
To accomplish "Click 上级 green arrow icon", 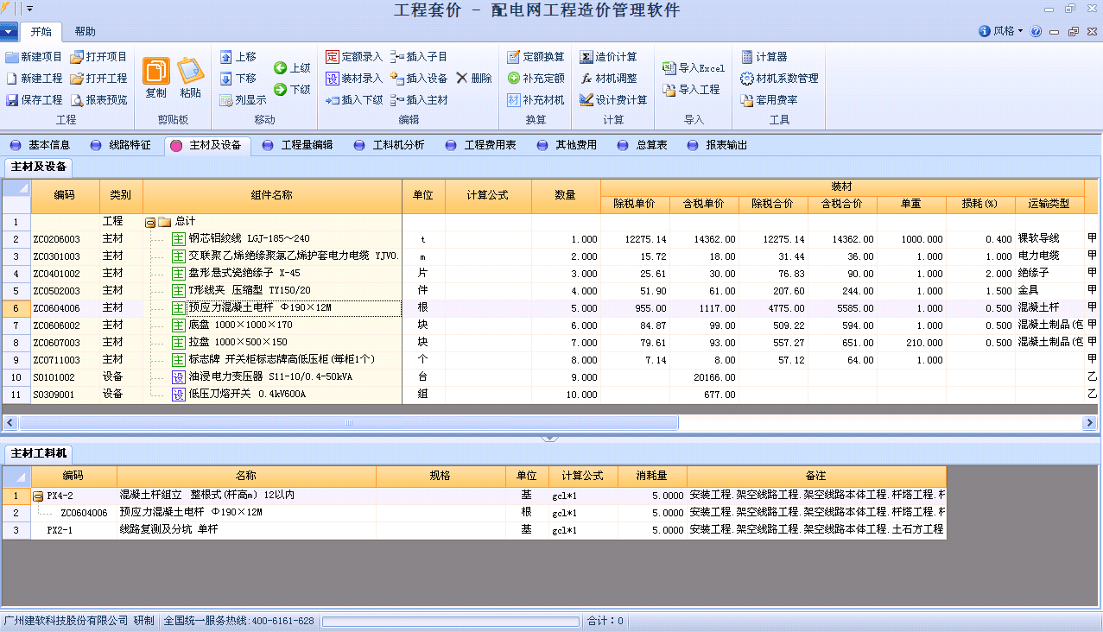I will coord(280,68).
